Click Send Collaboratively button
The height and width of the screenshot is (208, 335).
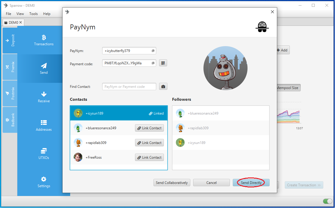pyautogui.click(x=172, y=183)
